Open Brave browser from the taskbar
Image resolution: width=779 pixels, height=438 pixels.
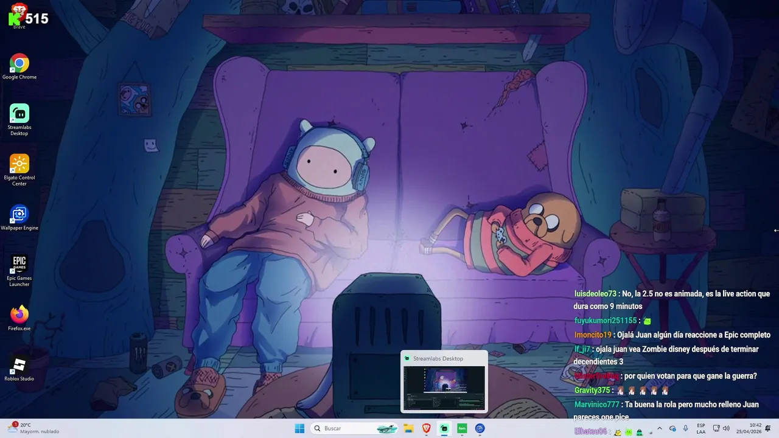pos(426,428)
